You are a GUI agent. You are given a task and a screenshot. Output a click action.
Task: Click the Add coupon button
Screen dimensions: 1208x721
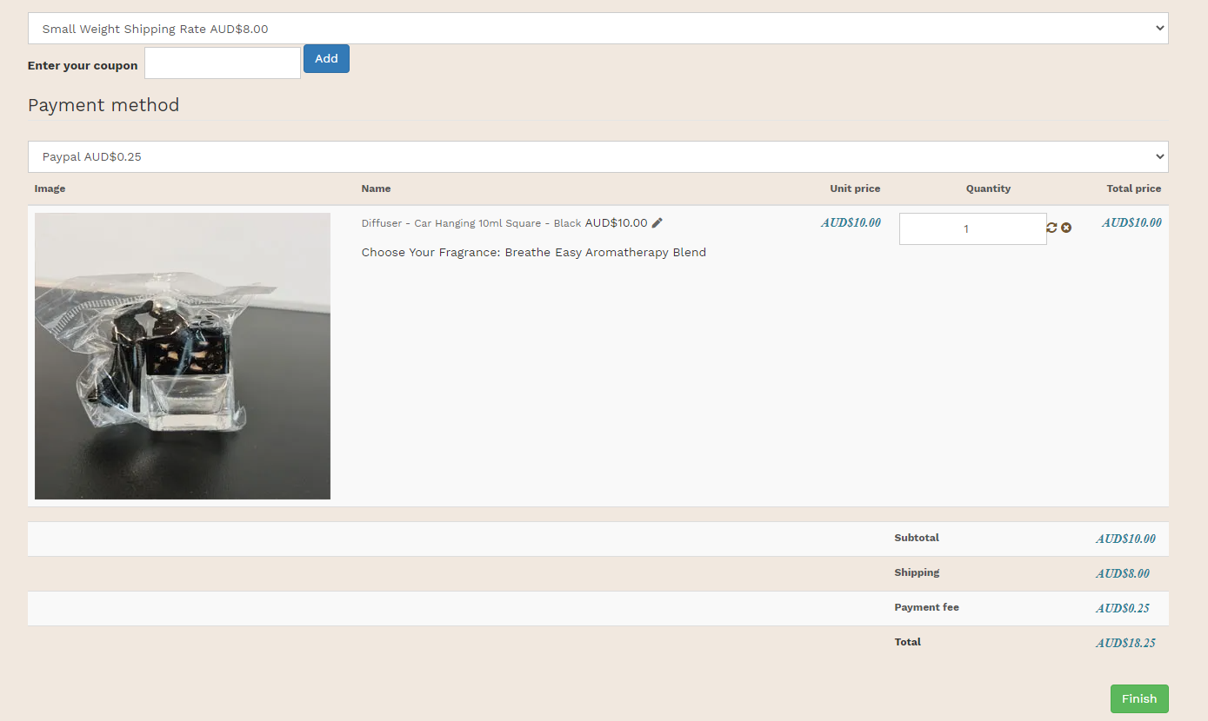pos(326,59)
